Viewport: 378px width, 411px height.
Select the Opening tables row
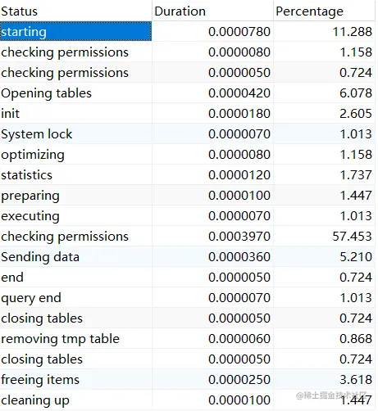click(188, 93)
